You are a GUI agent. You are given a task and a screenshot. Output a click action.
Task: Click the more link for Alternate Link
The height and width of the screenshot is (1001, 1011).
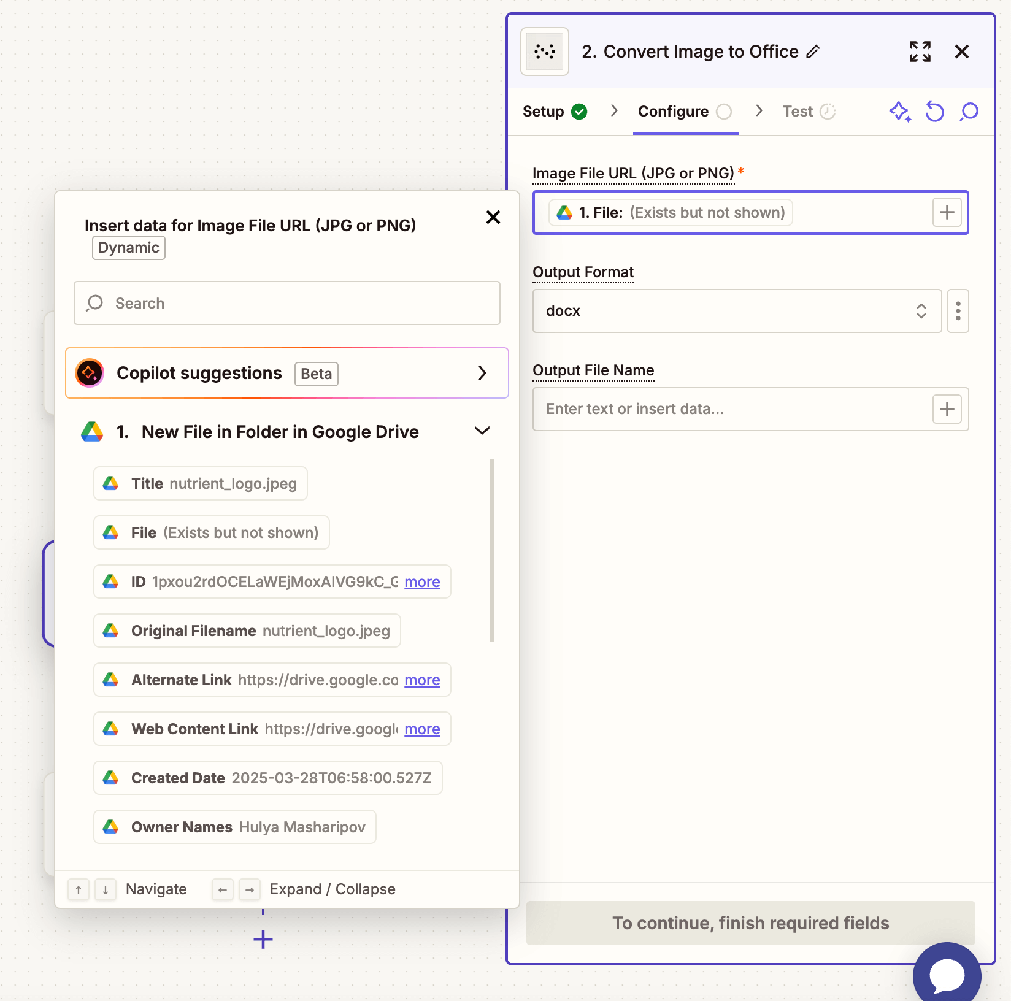click(422, 680)
